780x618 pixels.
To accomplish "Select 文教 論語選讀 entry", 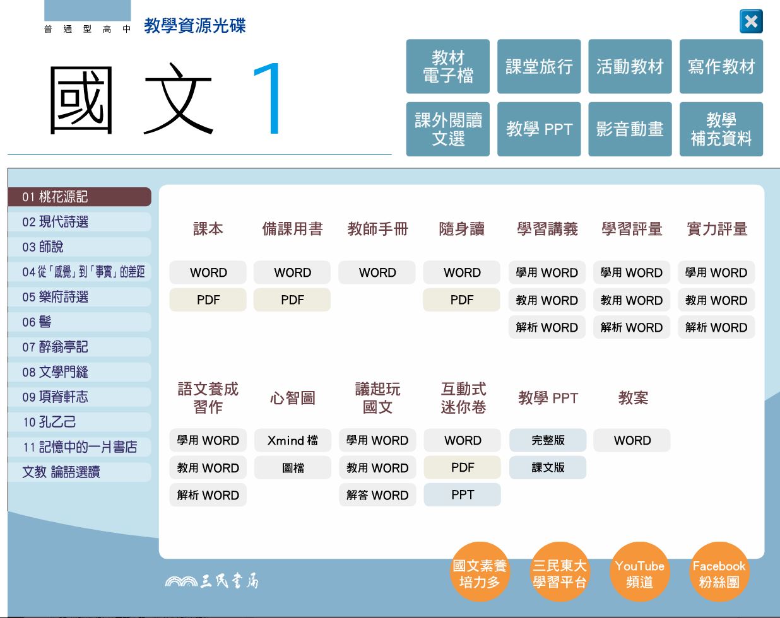I will tap(80, 472).
